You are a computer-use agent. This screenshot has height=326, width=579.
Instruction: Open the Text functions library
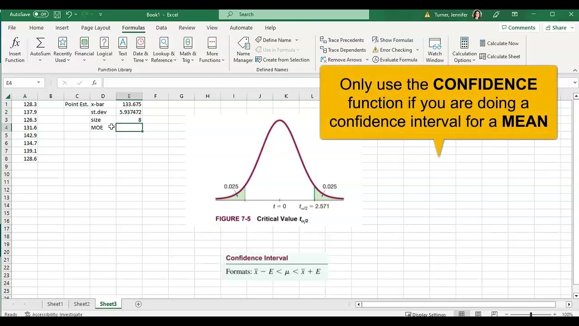(x=123, y=50)
